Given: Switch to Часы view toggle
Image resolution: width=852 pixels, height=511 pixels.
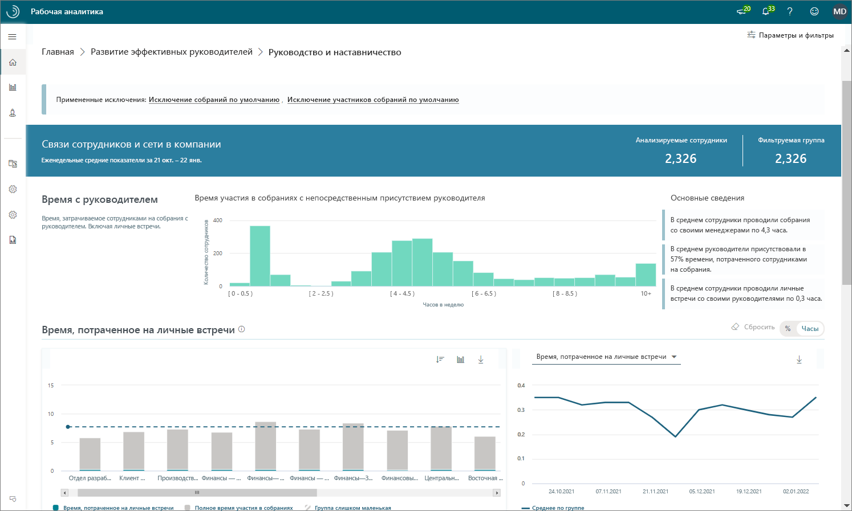Looking at the screenshot, I should tap(810, 329).
